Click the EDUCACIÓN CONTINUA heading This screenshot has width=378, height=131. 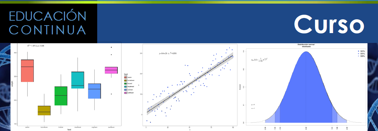48,23
